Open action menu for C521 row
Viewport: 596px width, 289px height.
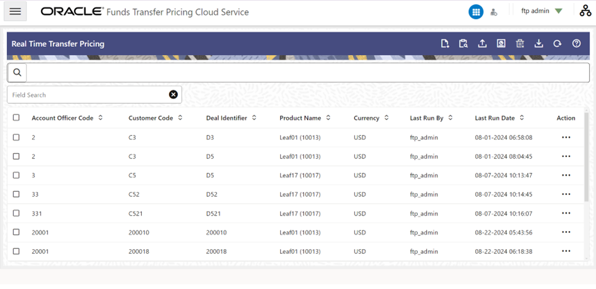pyautogui.click(x=566, y=213)
